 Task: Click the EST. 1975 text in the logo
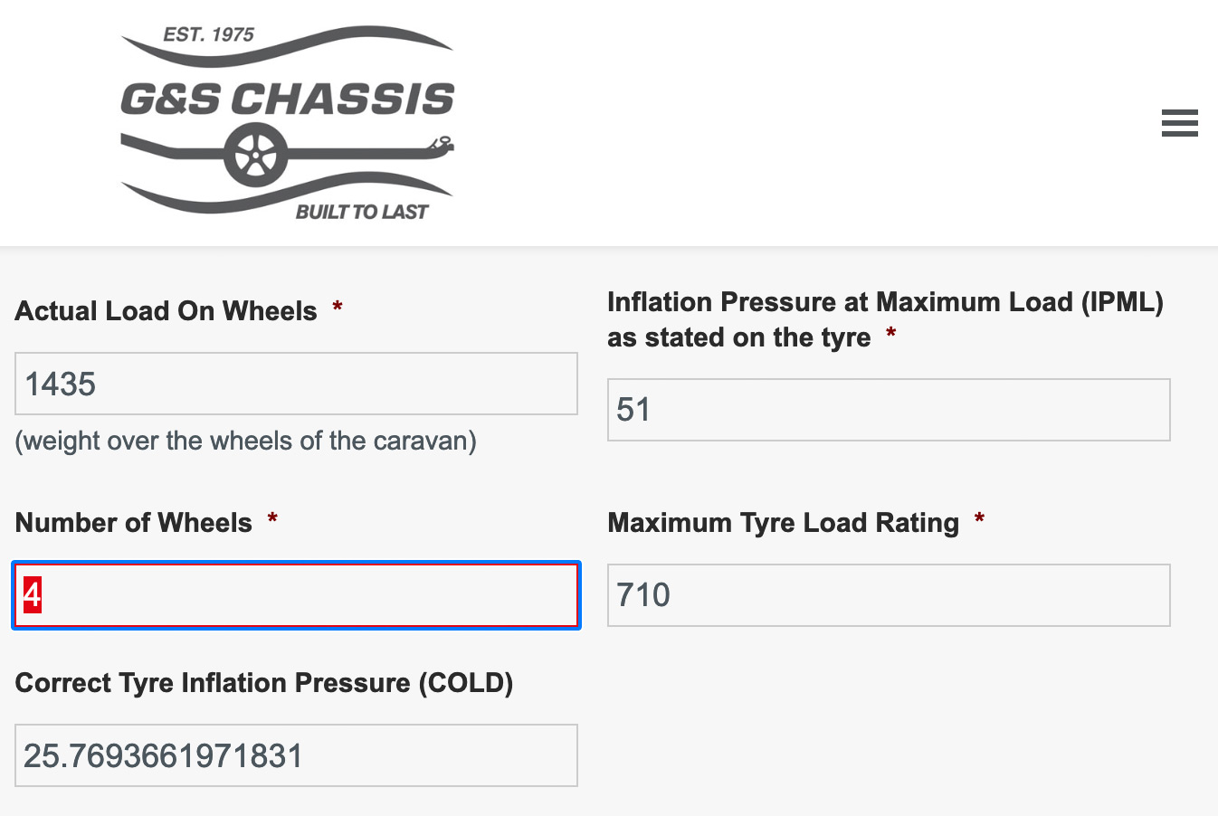(x=208, y=34)
